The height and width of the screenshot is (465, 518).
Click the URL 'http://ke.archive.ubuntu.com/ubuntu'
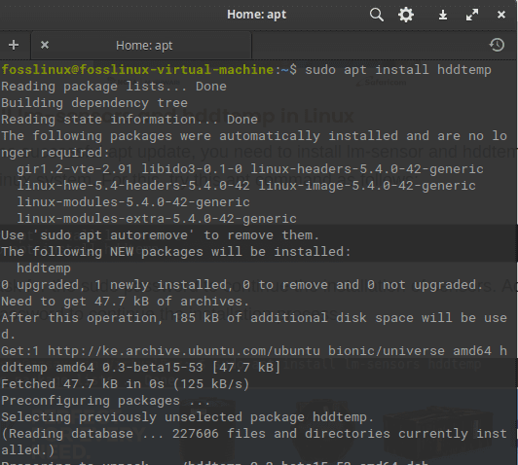(x=184, y=351)
